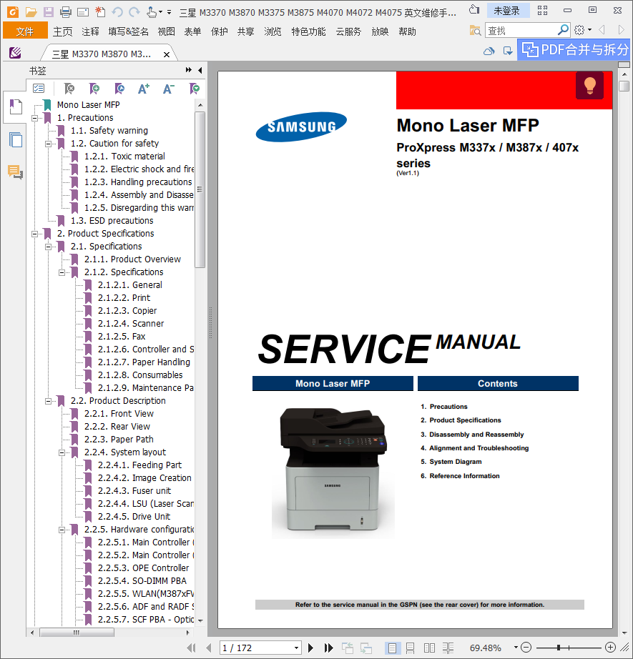Increase bookmark font size
Viewport: 633px width, 659px height.
tap(144, 88)
